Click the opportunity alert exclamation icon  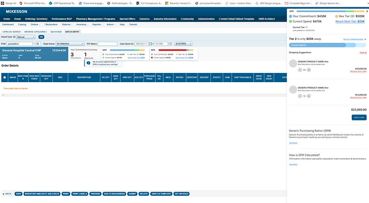pyautogui.click(x=88, y=63)
